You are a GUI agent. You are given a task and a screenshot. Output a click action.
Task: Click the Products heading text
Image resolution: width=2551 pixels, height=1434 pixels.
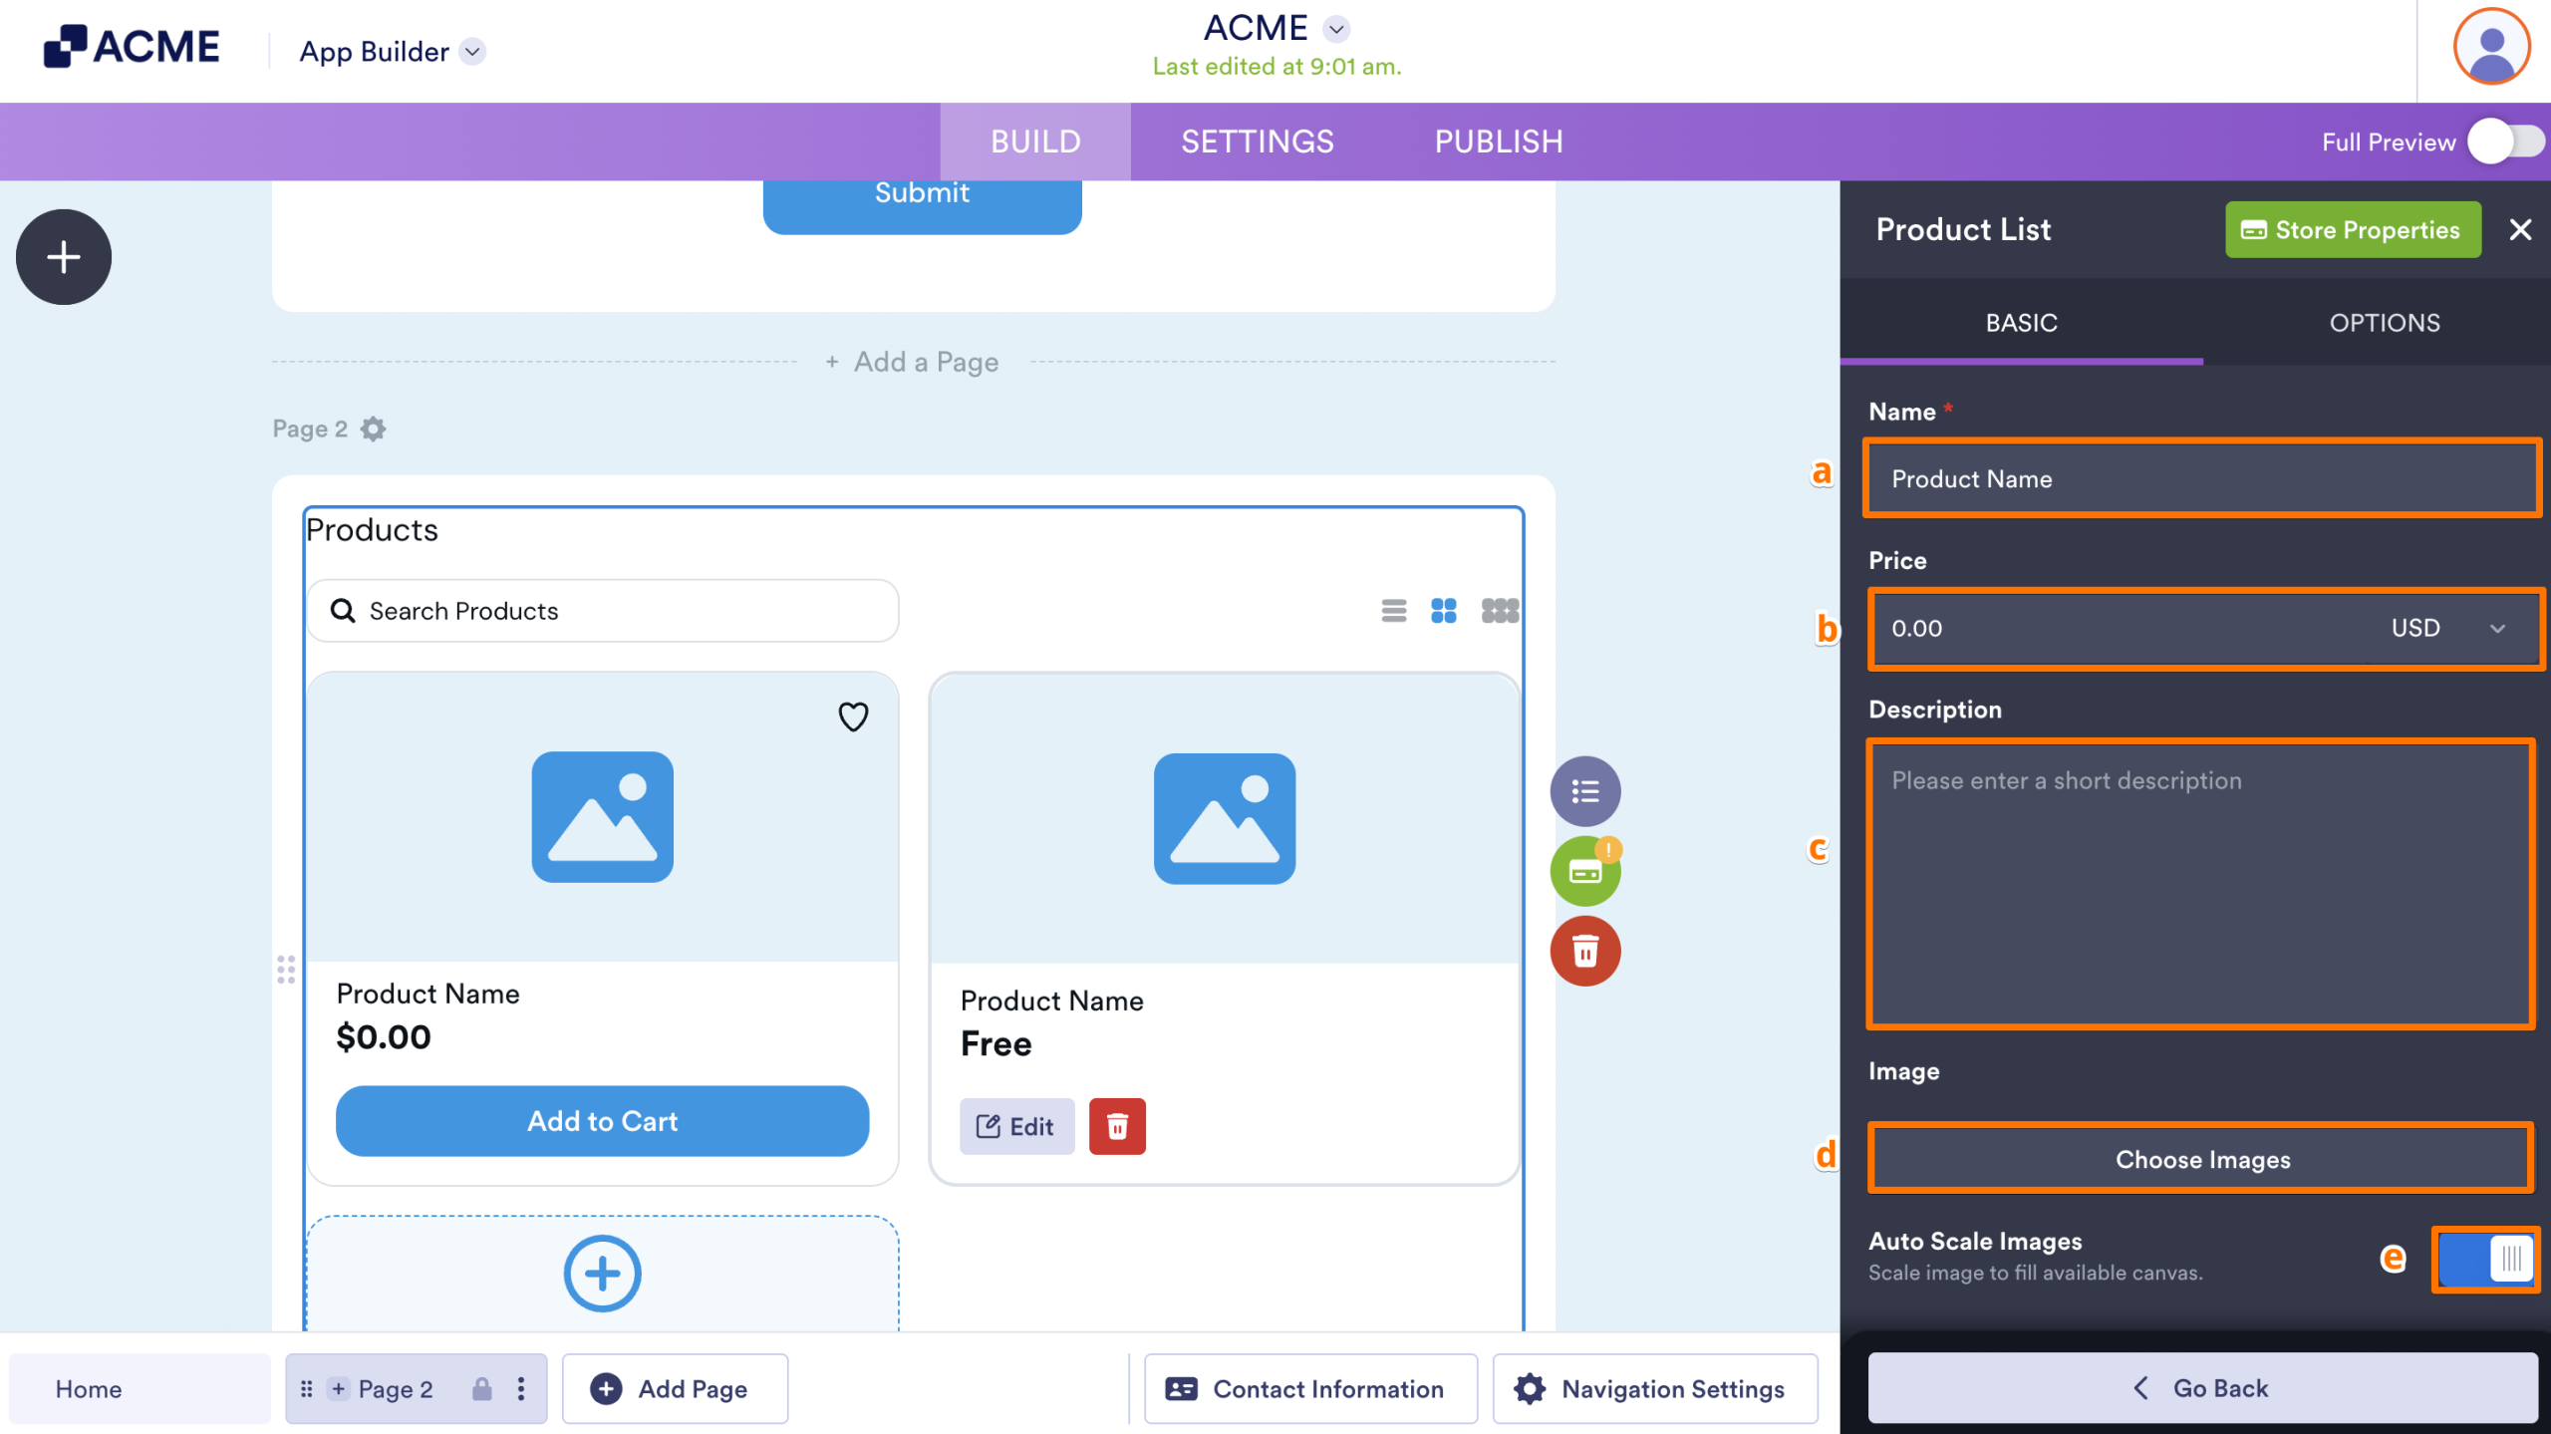[x=372, y=529]
